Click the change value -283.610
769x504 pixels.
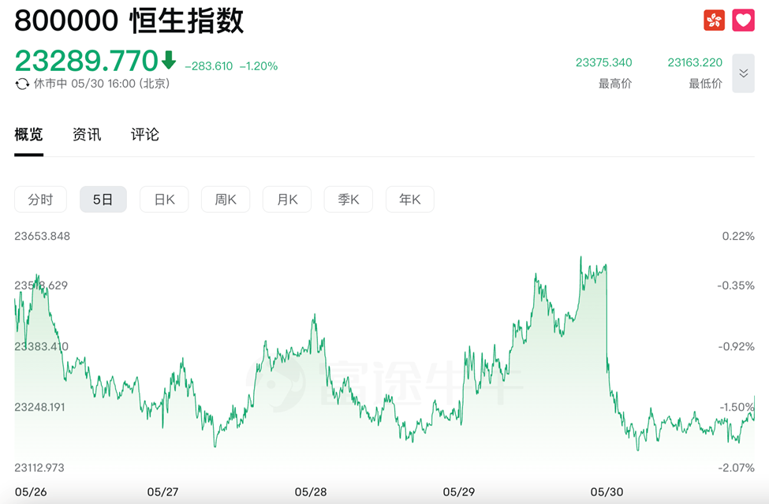209,66
